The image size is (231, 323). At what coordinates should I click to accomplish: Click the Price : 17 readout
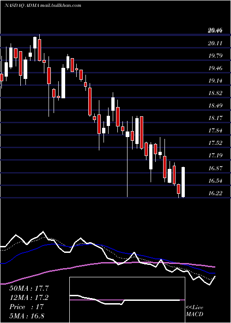[27, 307]
